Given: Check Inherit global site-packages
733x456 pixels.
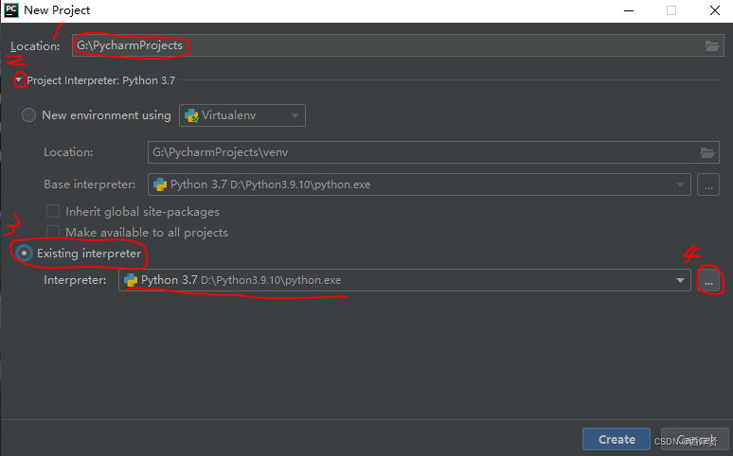Looking at the screenshot, I should 53,211.
